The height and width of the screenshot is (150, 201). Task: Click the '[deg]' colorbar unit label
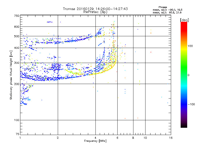[184, 20]
